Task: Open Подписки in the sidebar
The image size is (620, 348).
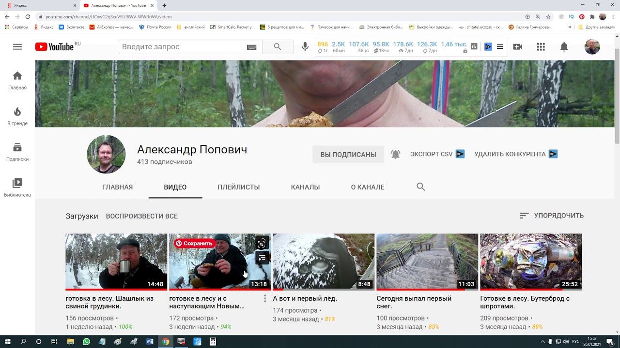Action: 17,152
